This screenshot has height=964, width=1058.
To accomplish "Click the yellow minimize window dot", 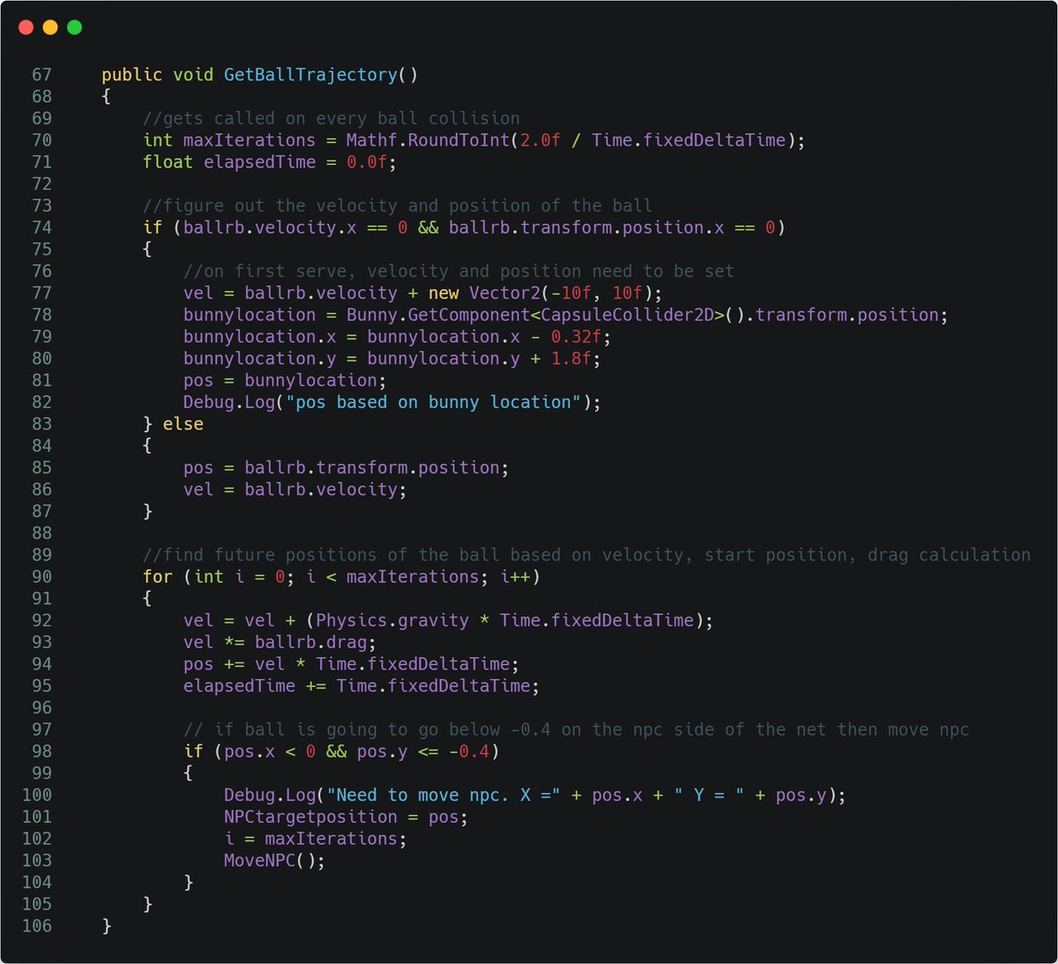I will [50, 27].
